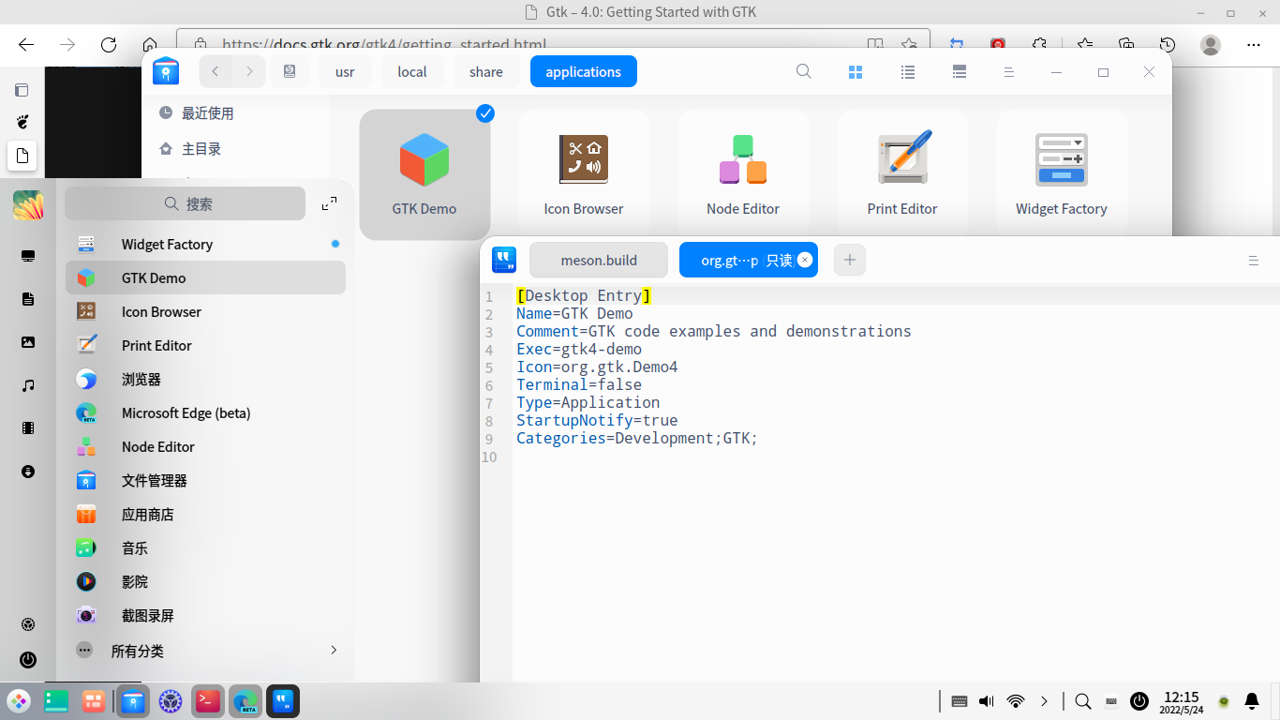Select the Print Editor file in file manager
Viewport: 1280px width, 720px height.
902,174
